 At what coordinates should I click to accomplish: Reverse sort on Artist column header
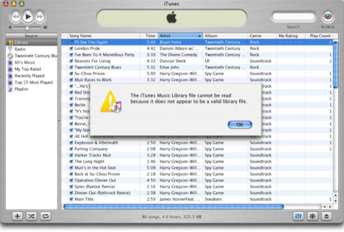pos(180,36)
